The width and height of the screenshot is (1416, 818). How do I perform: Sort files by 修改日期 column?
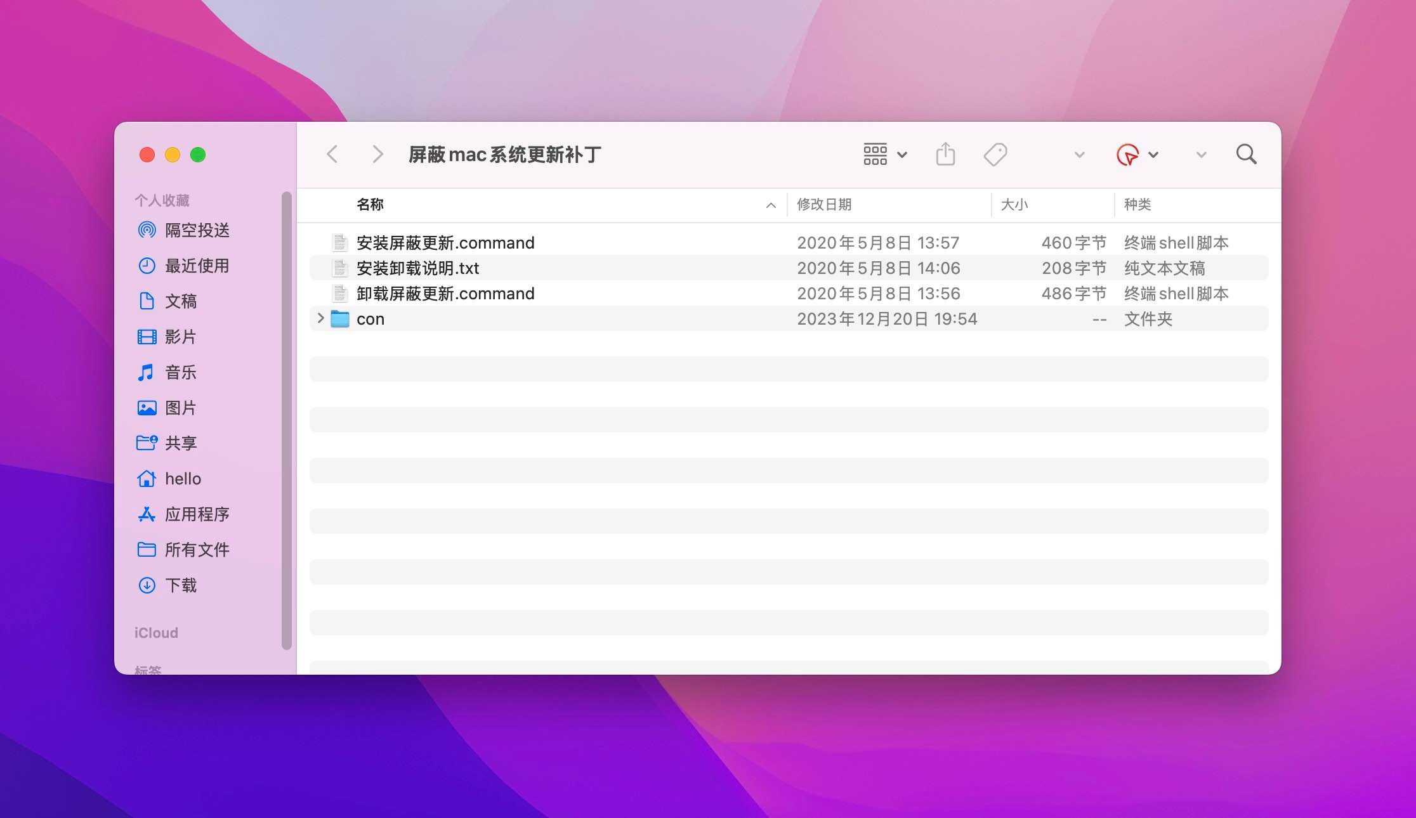click(x=825, y=204)
